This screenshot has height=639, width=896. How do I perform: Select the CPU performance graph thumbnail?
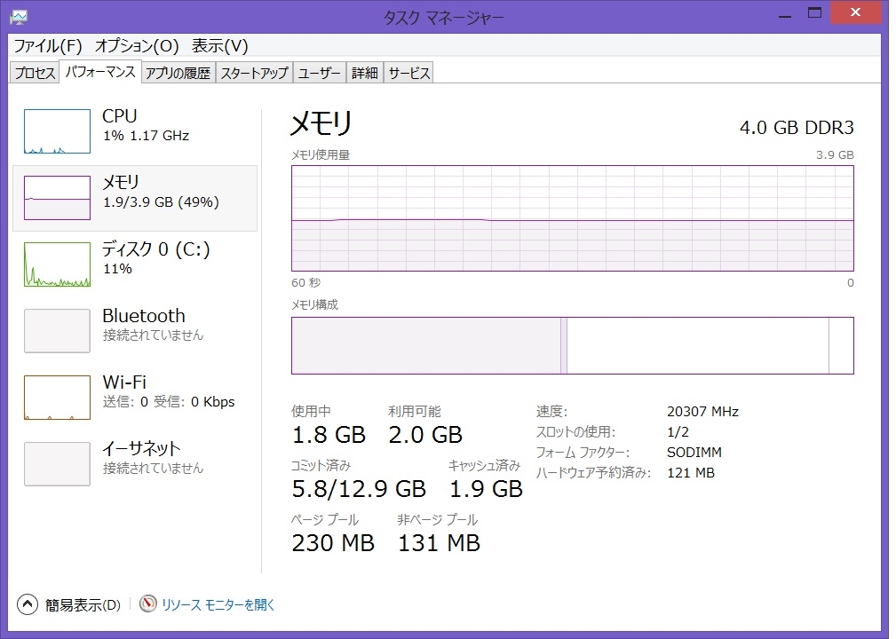coord(57,131)
